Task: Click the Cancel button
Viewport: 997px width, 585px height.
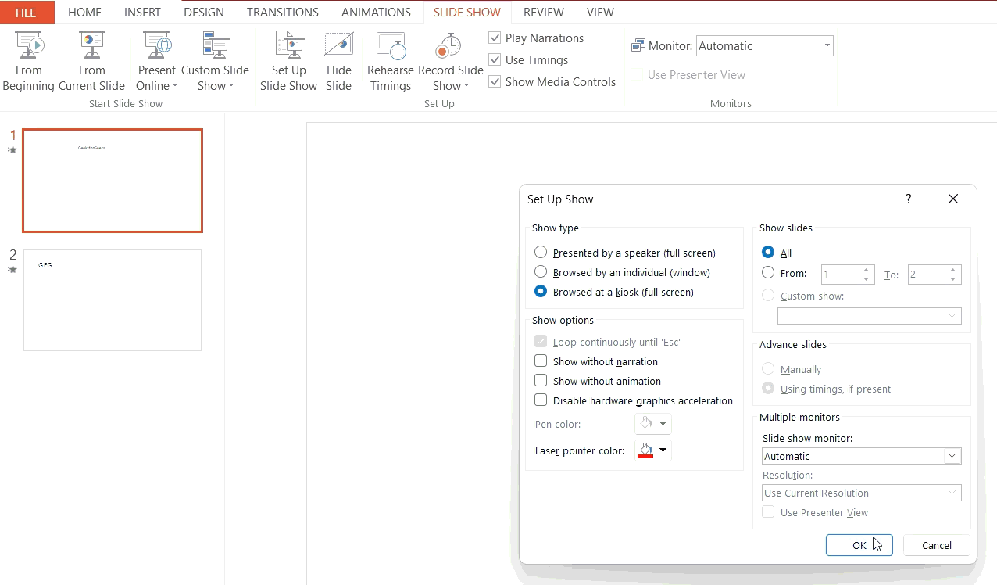Action: click(937, 545)
